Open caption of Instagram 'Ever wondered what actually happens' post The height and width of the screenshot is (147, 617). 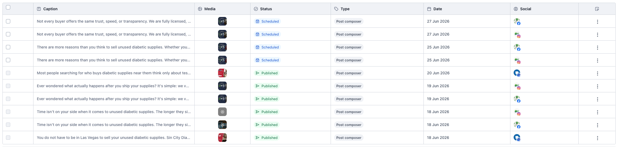coord(113,86)
